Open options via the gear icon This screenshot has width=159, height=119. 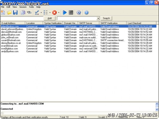click(79, 13)
